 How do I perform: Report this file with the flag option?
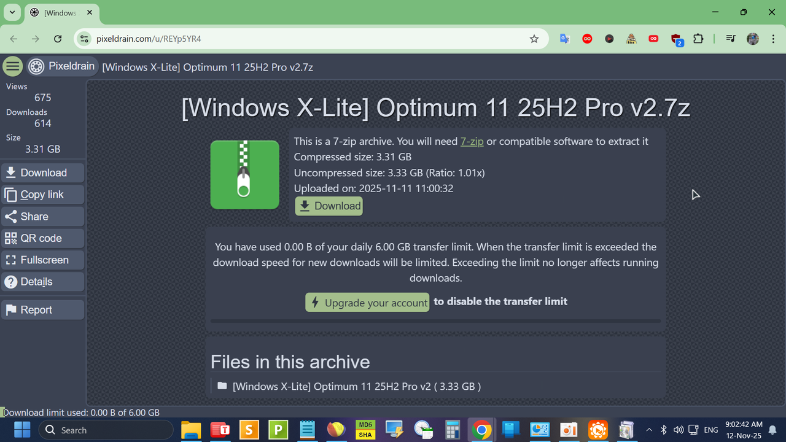tap(42, 309)
